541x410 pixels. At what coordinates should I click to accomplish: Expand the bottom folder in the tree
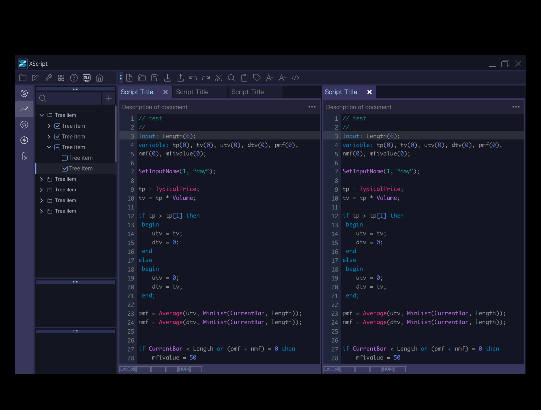point(42,211)
